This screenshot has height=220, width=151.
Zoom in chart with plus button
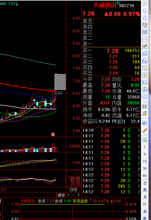point(68,195)
